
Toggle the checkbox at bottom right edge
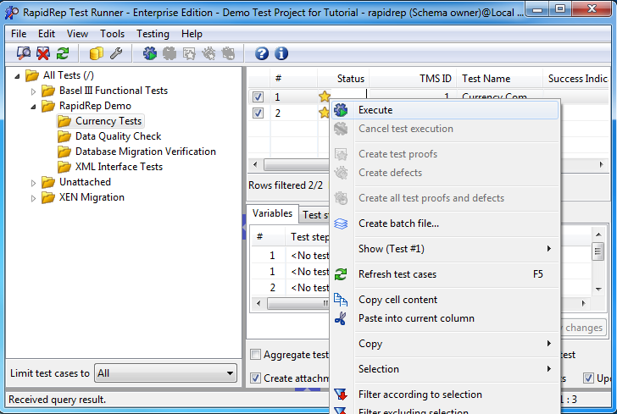tap(588, 378)
